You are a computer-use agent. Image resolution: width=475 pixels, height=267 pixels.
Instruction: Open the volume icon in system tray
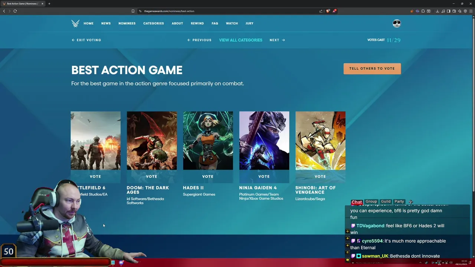[451, 263]
